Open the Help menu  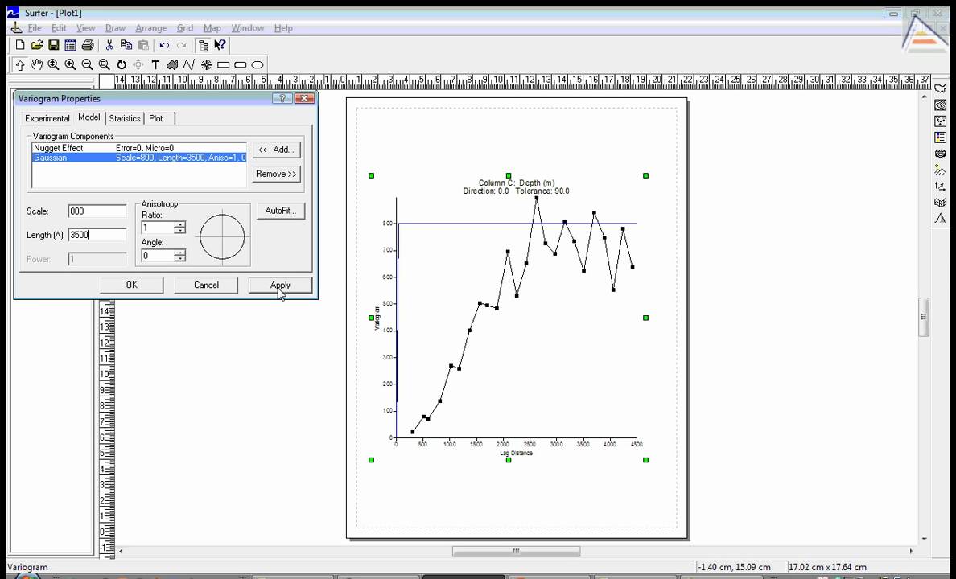pyautogui.click(x=283, y=28)
